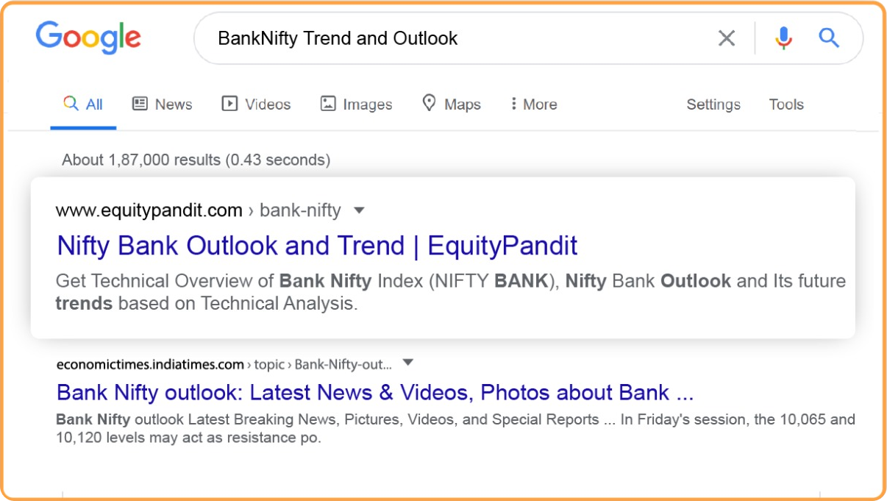Open the News results tab

pos(163,104)
